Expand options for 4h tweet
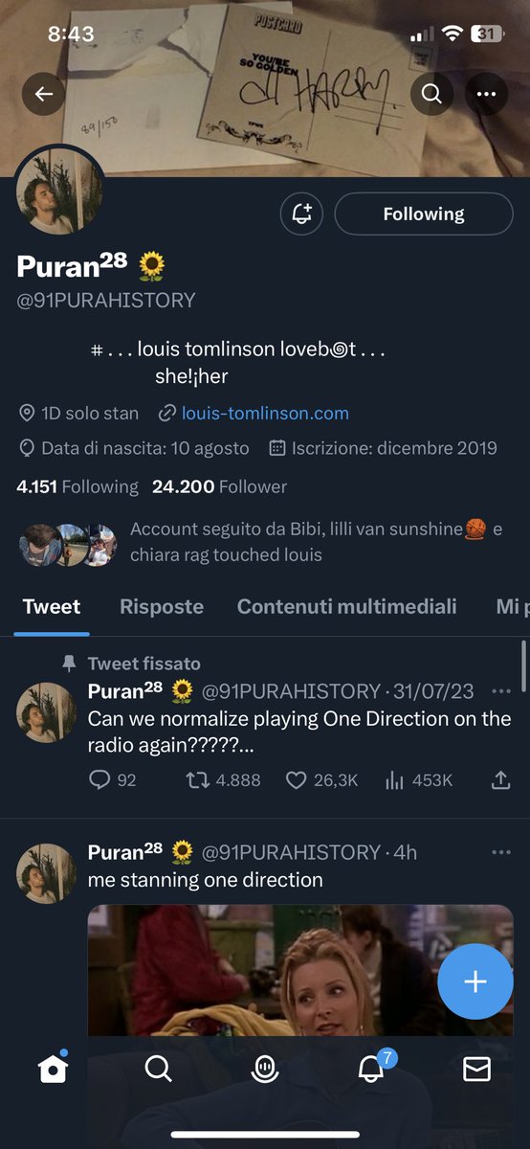530x1149 pixels. [500, 852]
